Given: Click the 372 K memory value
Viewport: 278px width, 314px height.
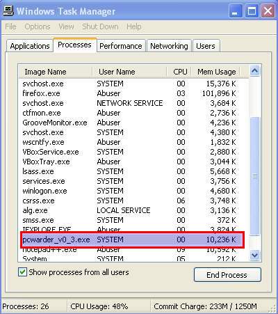Looking at the screenshot, I should (x=226, y=220).
